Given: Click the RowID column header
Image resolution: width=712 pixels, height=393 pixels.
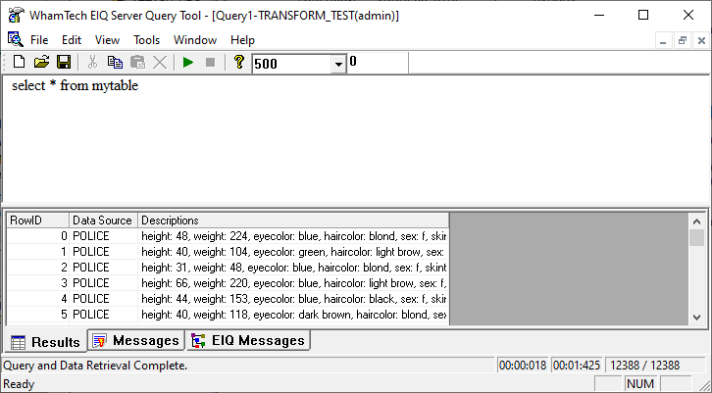Looking at the screenshot, I should pos(37,221).
